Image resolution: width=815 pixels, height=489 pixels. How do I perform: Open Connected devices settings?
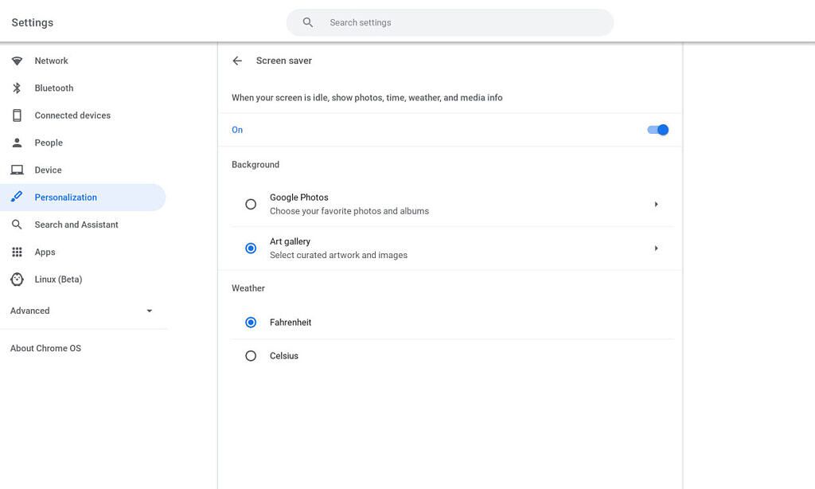click(17, 115)
